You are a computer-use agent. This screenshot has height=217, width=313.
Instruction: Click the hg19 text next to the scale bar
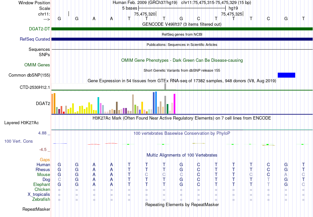click(233, 8)
